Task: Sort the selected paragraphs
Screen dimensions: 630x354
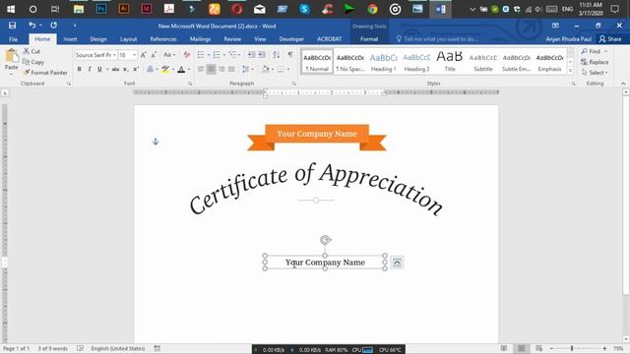Action: tap(276, 55)
